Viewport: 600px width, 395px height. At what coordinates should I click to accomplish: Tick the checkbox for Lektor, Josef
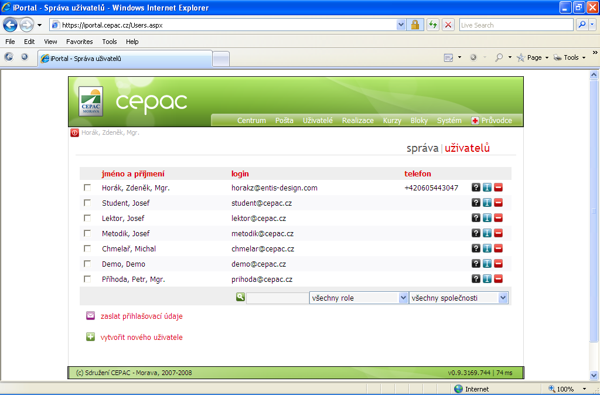[87, 218]
